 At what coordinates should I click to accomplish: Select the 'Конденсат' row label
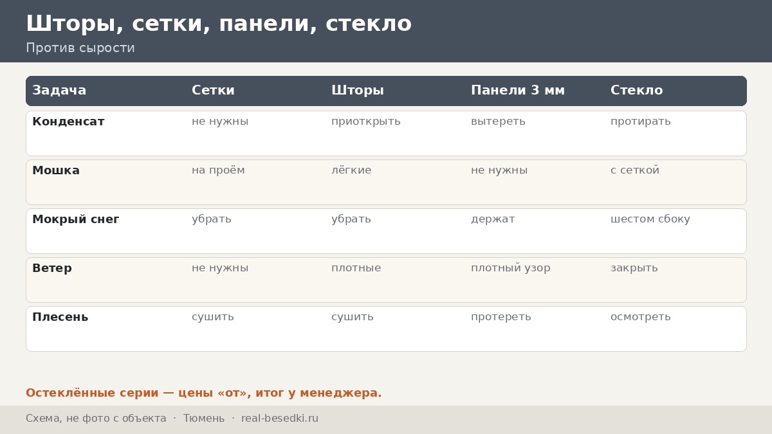[68, 122]
